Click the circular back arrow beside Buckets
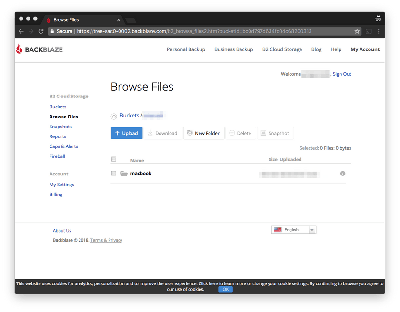The width and height of the screenshot is (400, 312). click(114, 117)
